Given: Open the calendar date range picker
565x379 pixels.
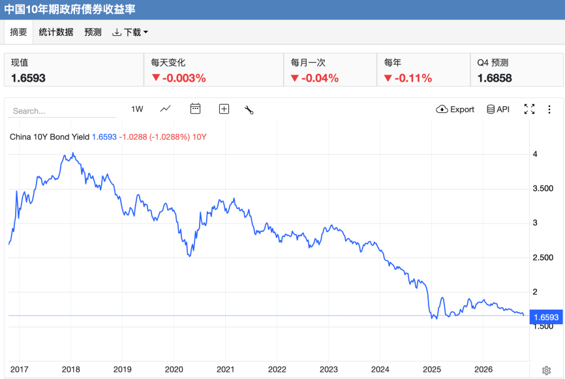Looking at the screenshot, I should (195, 108).
